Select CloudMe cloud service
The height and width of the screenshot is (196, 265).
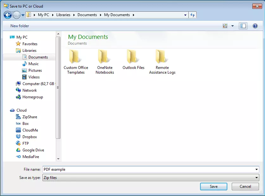click(x=30, y=130)
